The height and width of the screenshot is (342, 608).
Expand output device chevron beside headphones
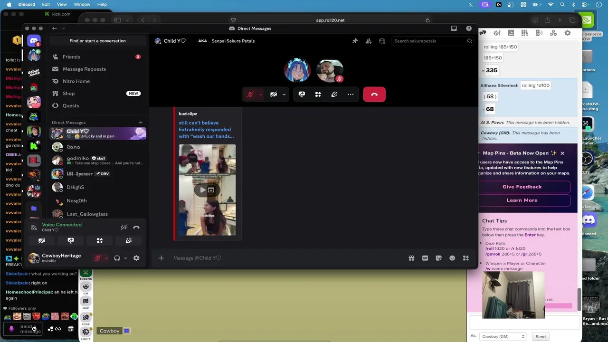tap(125, 258)
